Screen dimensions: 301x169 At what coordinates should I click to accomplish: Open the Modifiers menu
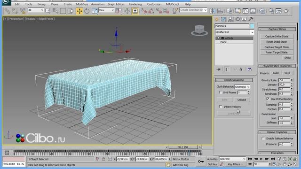(x=82, y=4)
